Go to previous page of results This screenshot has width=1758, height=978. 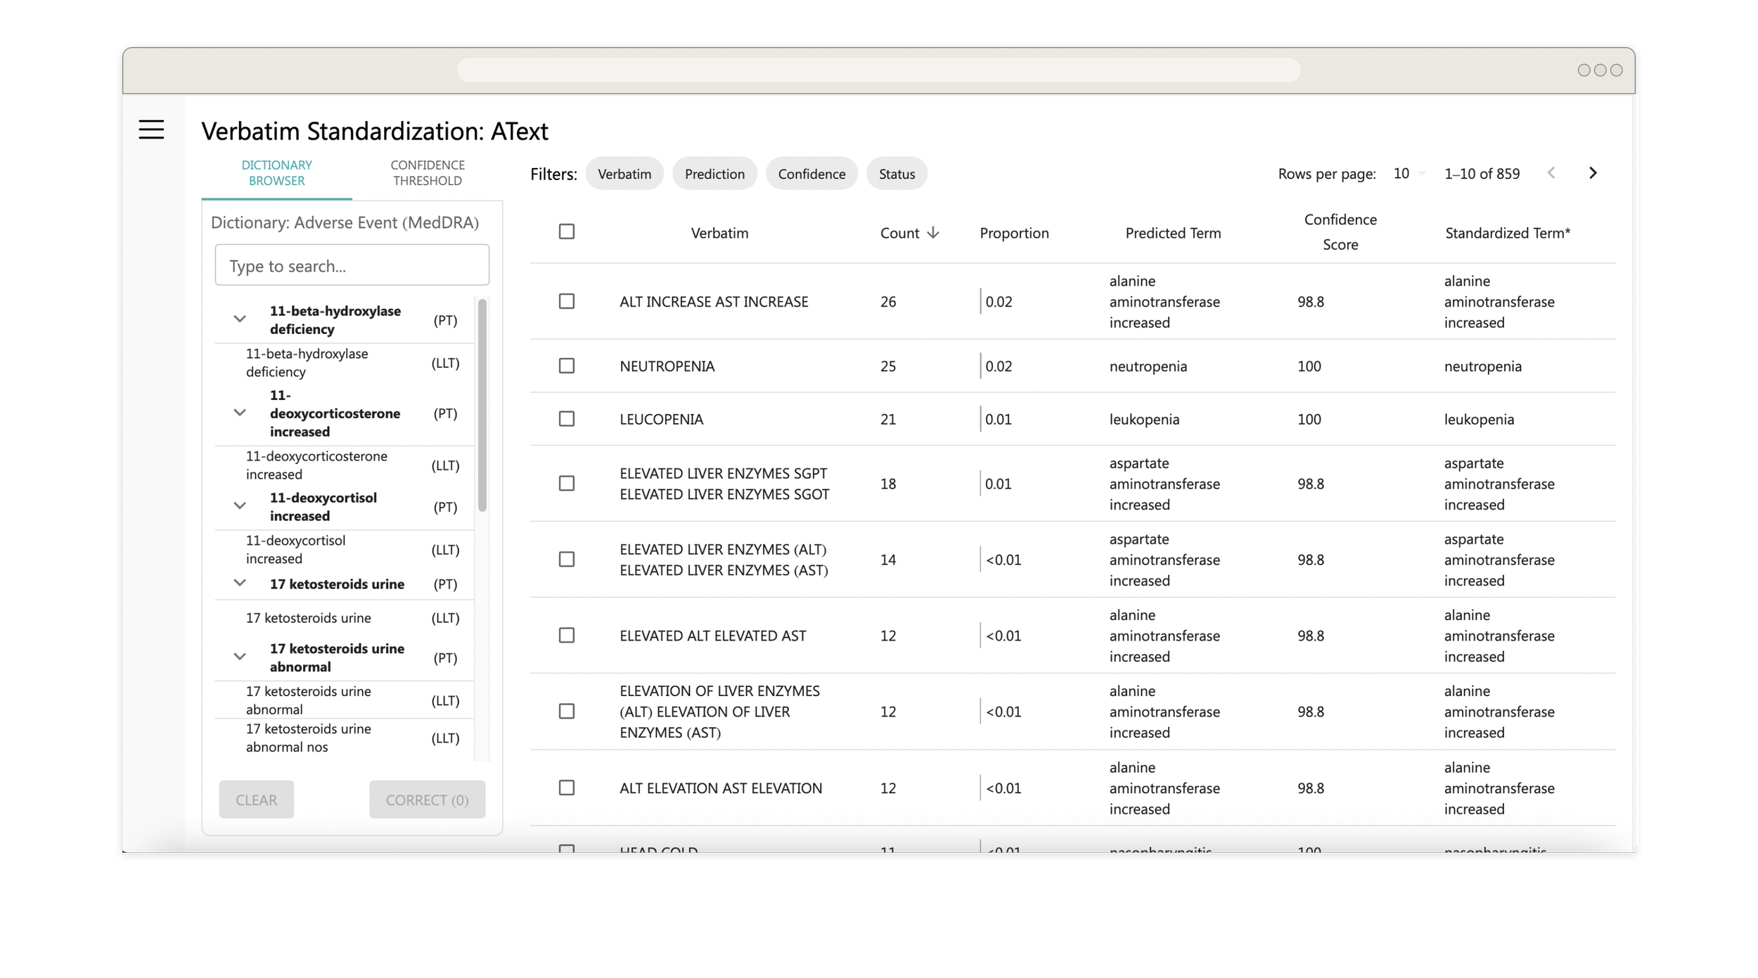1551,173
